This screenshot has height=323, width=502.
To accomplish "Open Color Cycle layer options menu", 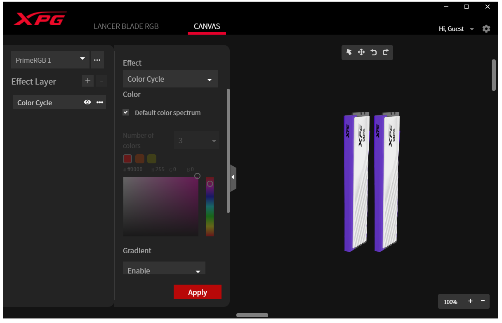I will 100,103.
